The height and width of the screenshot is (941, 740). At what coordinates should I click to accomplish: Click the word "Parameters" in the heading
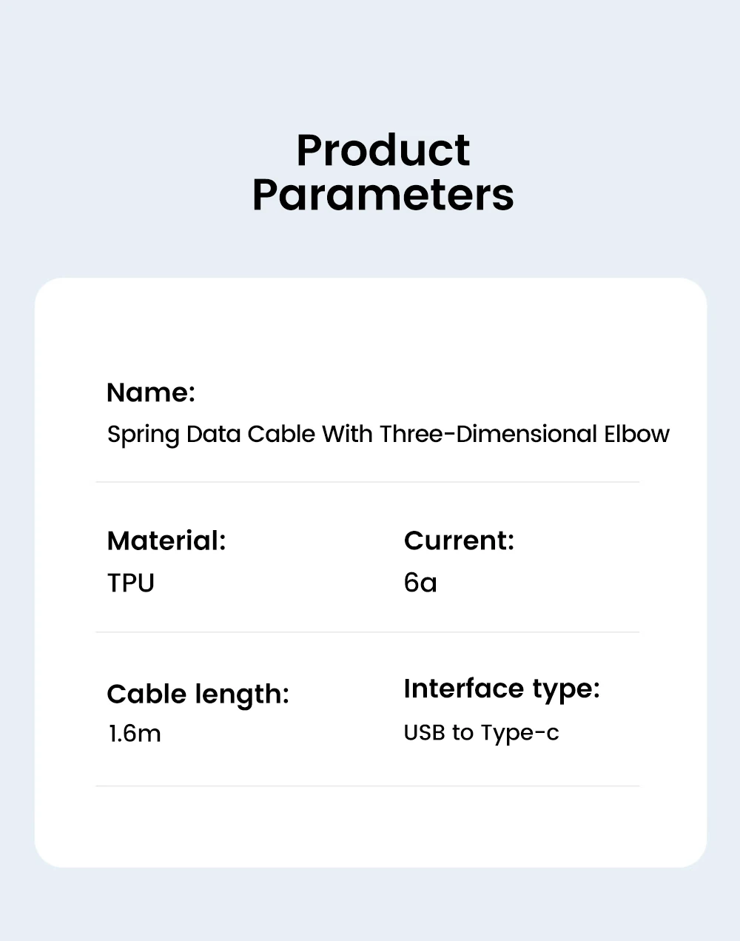pyautogui.click(x=383, y=195)
